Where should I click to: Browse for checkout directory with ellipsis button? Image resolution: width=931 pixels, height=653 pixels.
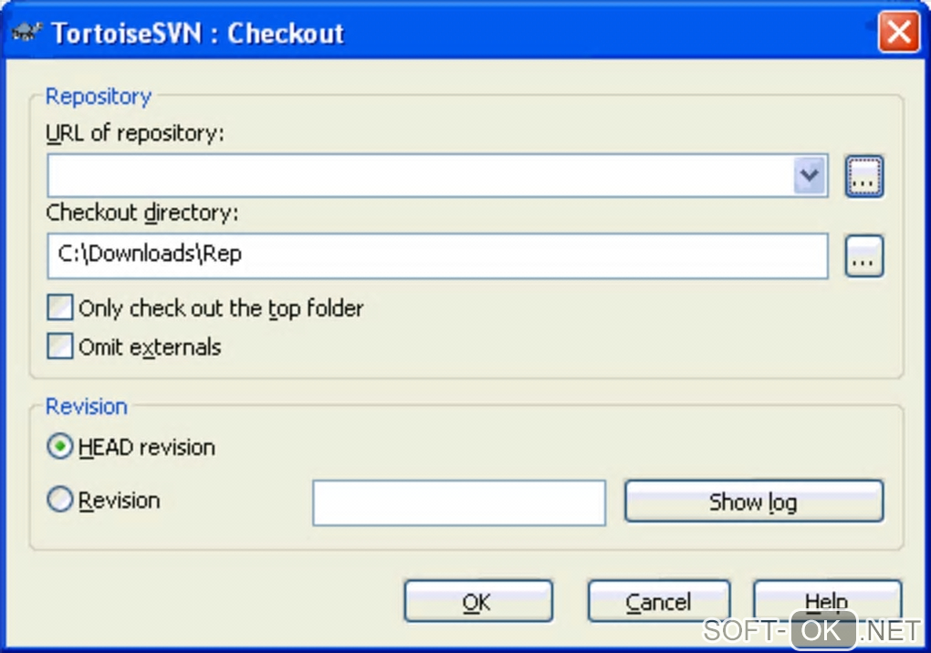pyautogui.click(x=863, y=255)
